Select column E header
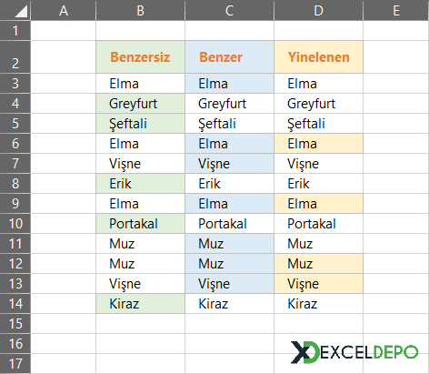This screenshot has height=374, width=429. point(396,10)
